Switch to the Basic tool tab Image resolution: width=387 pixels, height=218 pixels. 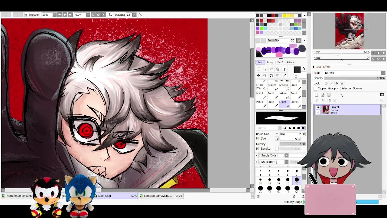click(260, 62)
